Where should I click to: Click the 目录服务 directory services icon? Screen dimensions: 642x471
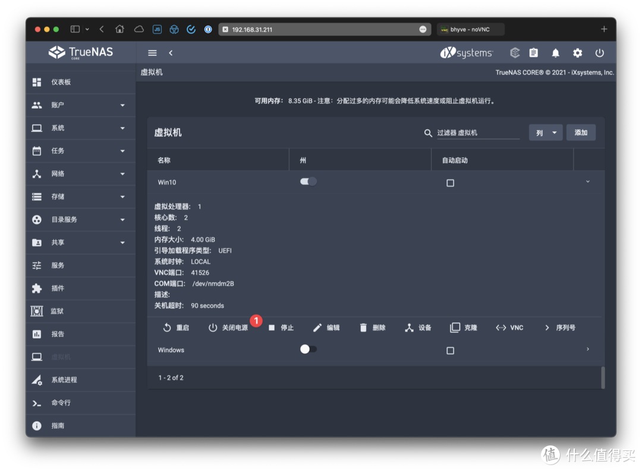[37, 220]
